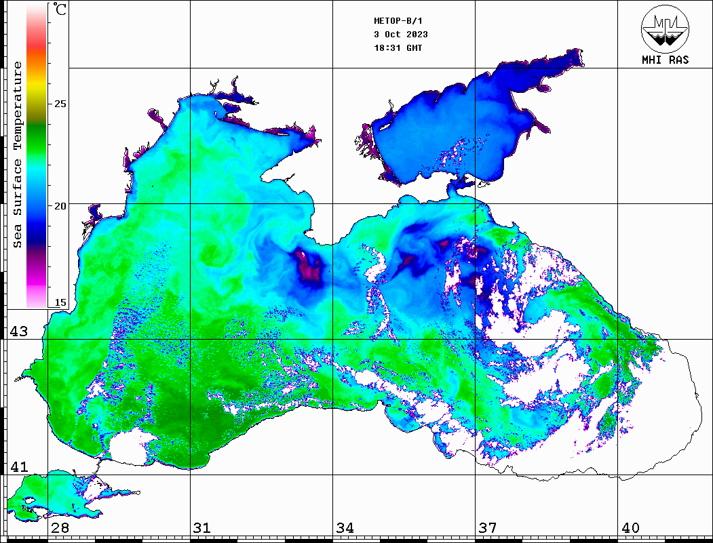
Task: Click the time text 18:31 GMT
Action: pos(398,47)
